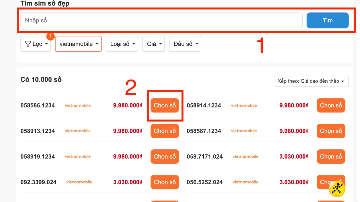Click vietnamobile logo beside 058.7171.024
The height and width of the screenshot is (202, 360).
[x=245, y=157]
